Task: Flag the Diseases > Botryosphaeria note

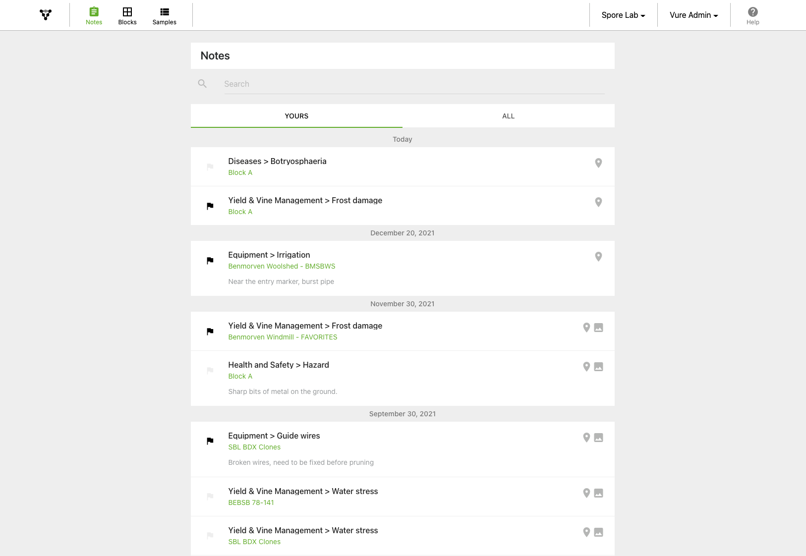Action: 210,167
